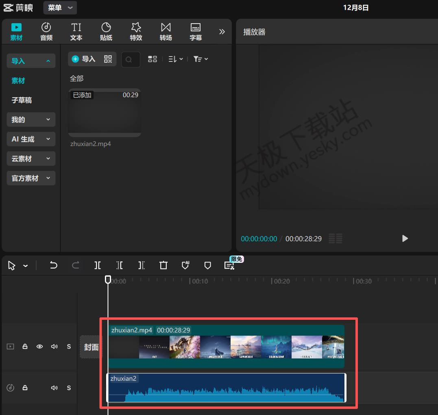Screen dimensions: 438x415
Task: Select the zhuxian2.mp4 media thumbnail
Action: coord(105,113)
